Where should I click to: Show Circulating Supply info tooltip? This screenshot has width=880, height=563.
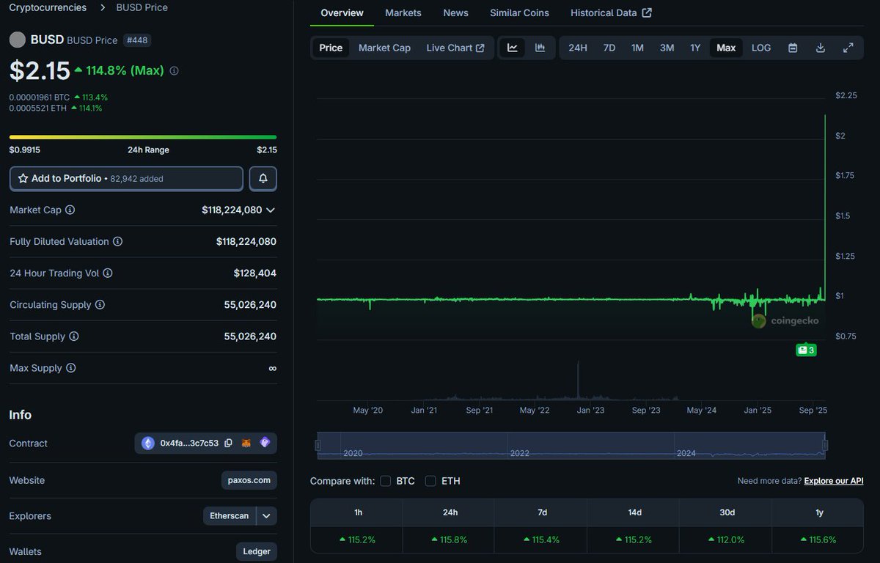[100, 304]
